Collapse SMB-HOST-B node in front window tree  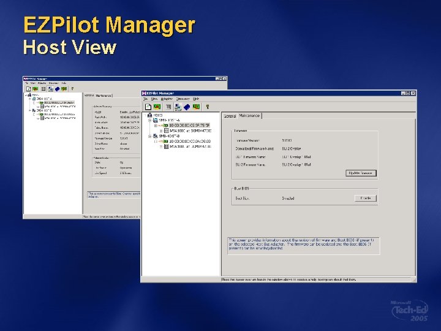point(150,136)
